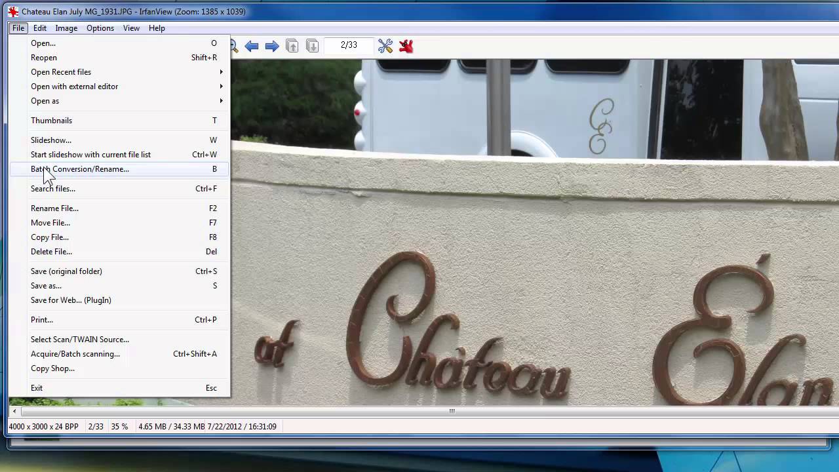Select Print... from the File menu
The image size is (839, 472).
point(119,320)
